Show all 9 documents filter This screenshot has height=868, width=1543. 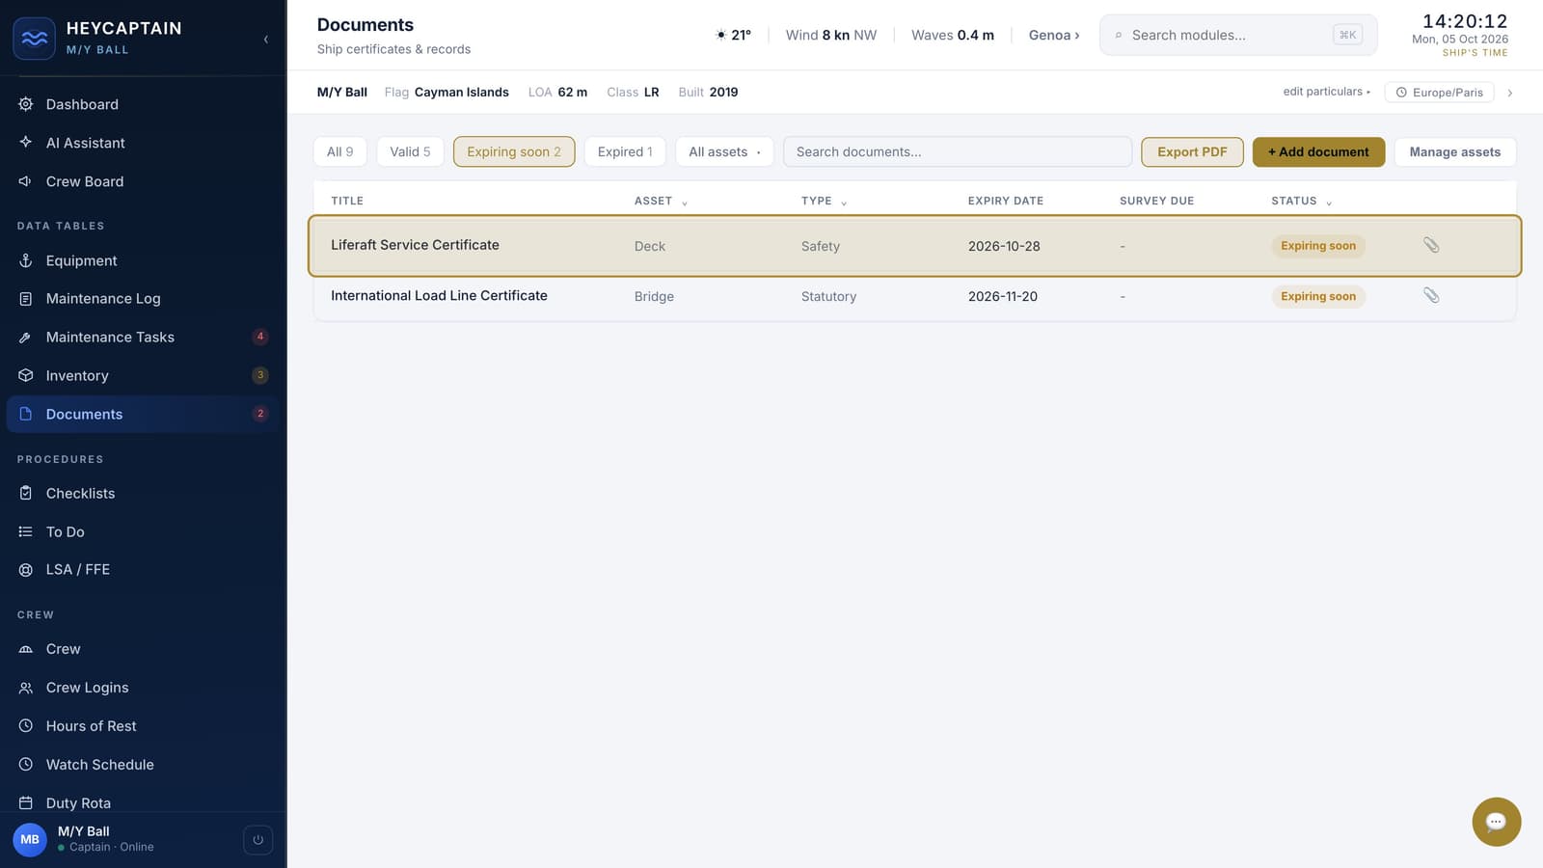coord(340,151)
